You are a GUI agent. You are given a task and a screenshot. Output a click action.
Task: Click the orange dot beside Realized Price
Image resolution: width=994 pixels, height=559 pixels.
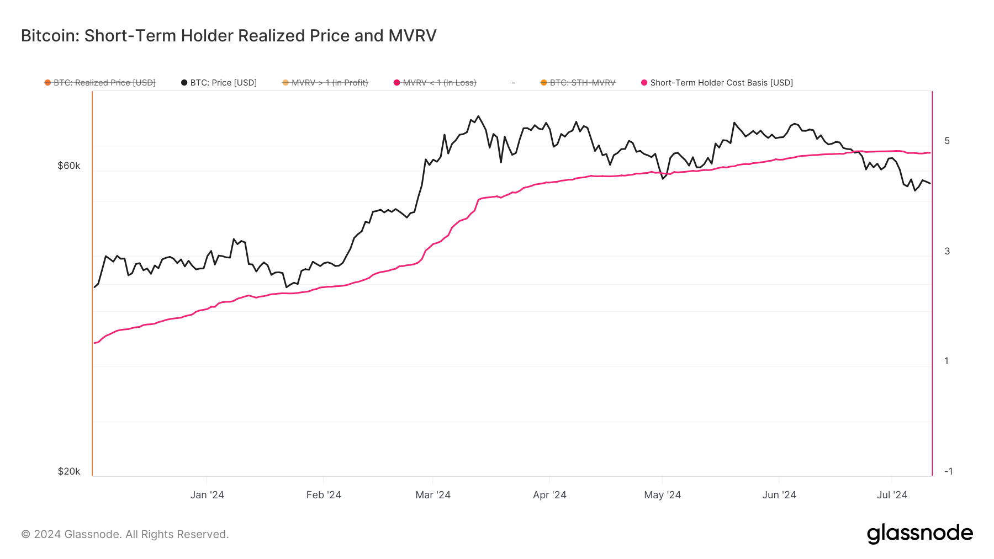click(x=47, y=83)
